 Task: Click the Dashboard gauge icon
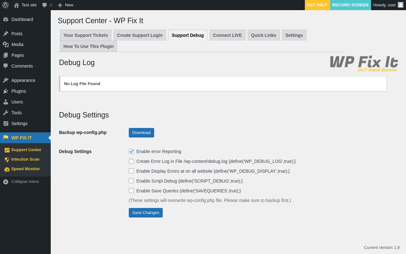click(6, 19)
